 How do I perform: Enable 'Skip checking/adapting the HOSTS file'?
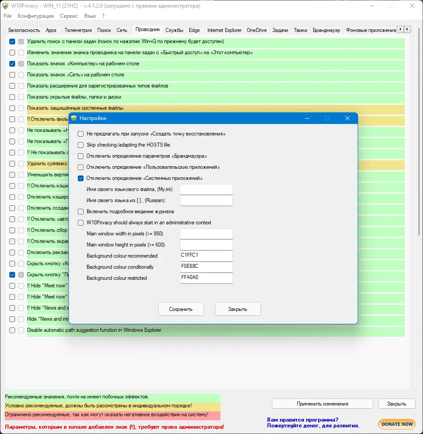pos(80,145)
